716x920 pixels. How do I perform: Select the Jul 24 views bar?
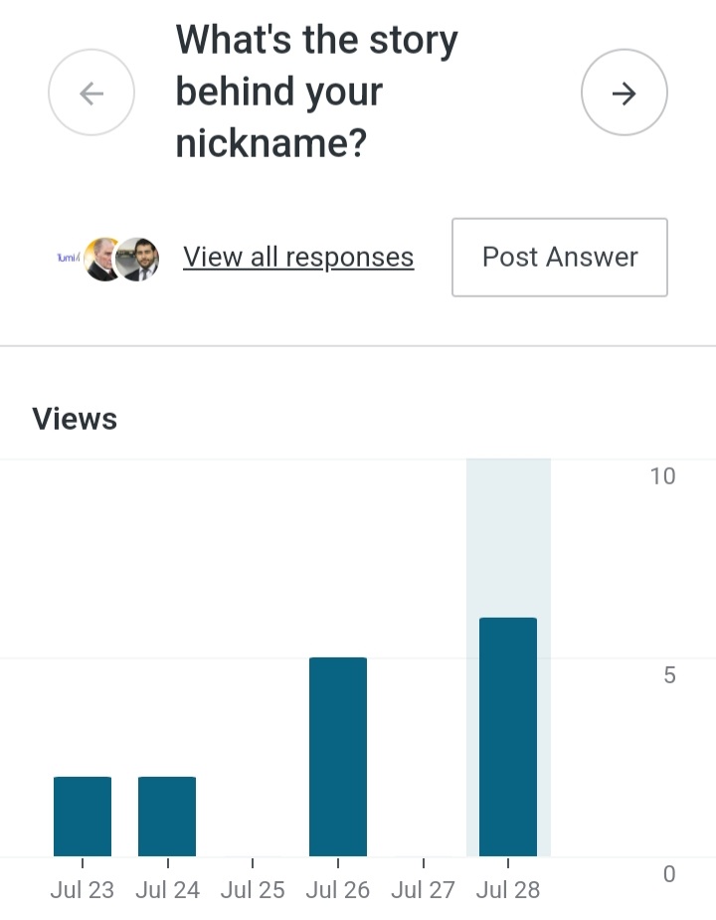167,816
